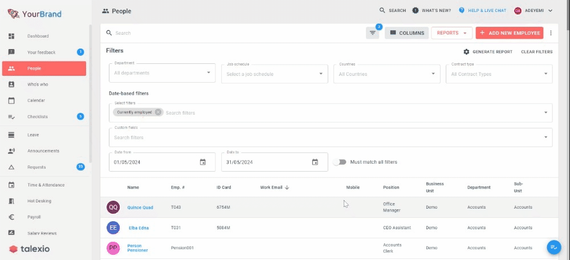Select the People sidebar item
570x260 pixels.
pos(44,68)
